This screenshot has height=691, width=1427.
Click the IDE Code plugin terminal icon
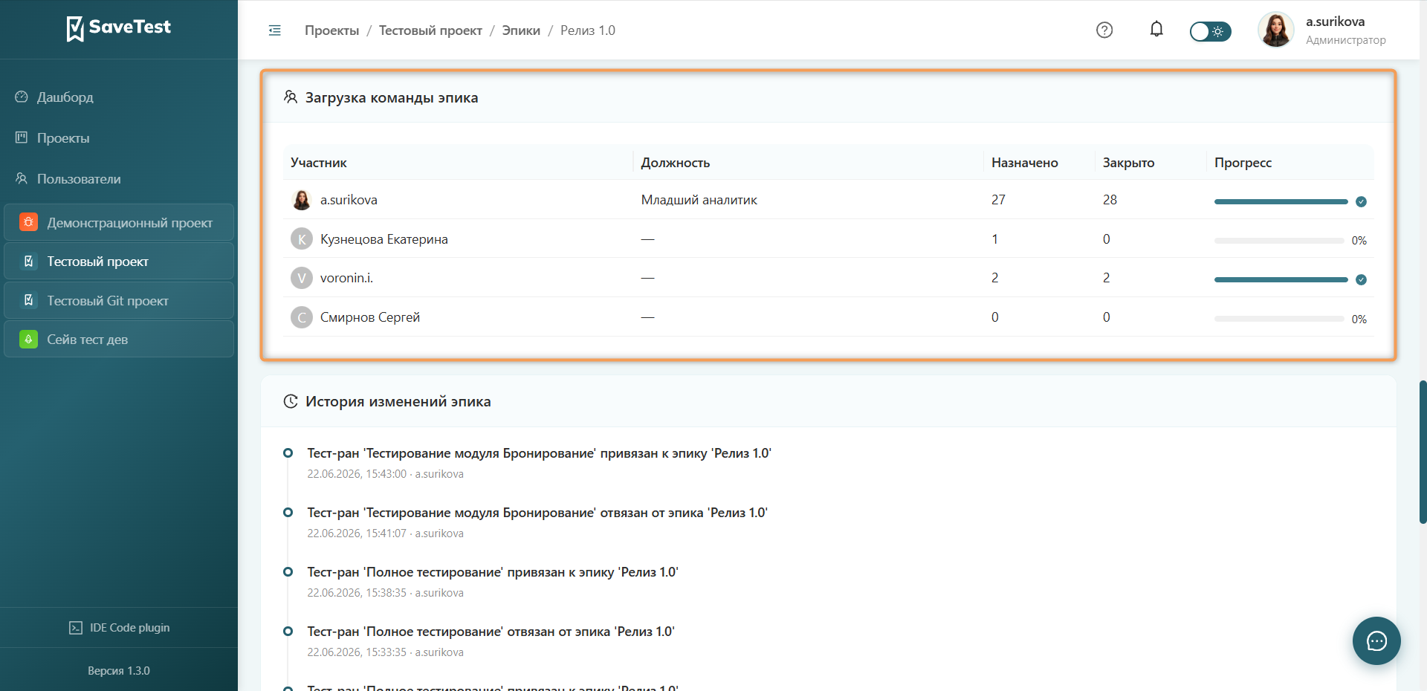76,628
